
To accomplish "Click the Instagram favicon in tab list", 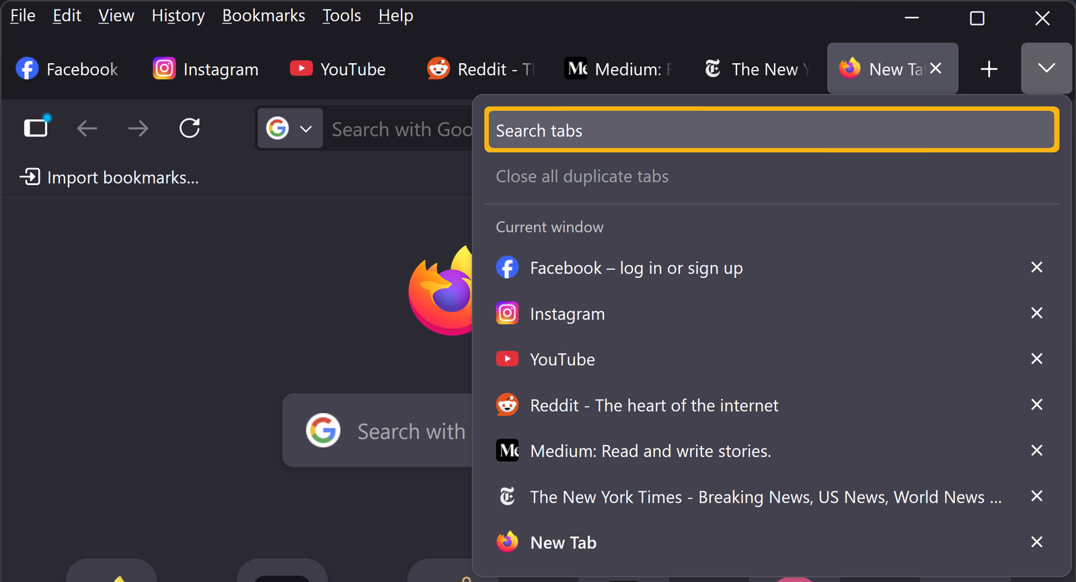I will coord(507,313).
